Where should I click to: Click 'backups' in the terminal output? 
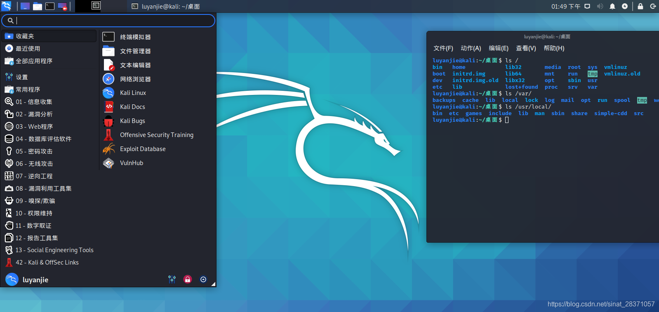[x=444, y=100]
